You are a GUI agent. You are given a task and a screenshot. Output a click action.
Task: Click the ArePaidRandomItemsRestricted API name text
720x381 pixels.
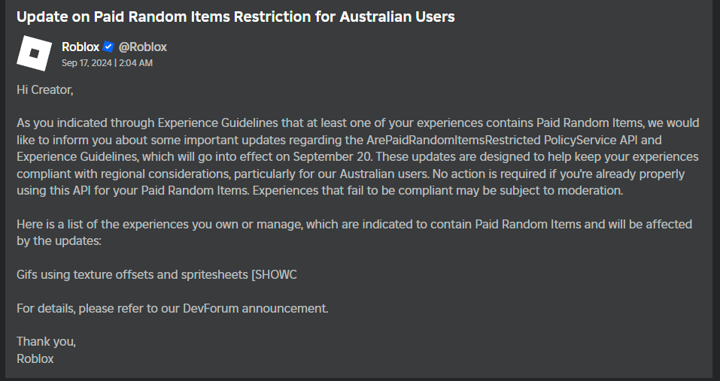coord(453,140)
